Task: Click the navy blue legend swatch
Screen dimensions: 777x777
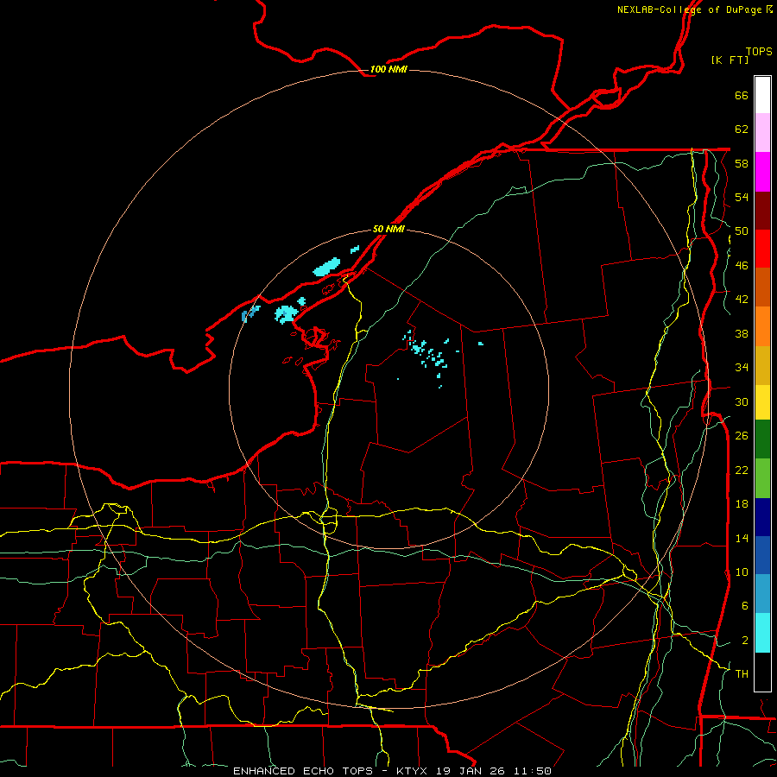Action: coord(762,517)
